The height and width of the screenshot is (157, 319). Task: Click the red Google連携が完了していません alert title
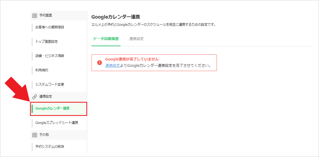point(132,59)
